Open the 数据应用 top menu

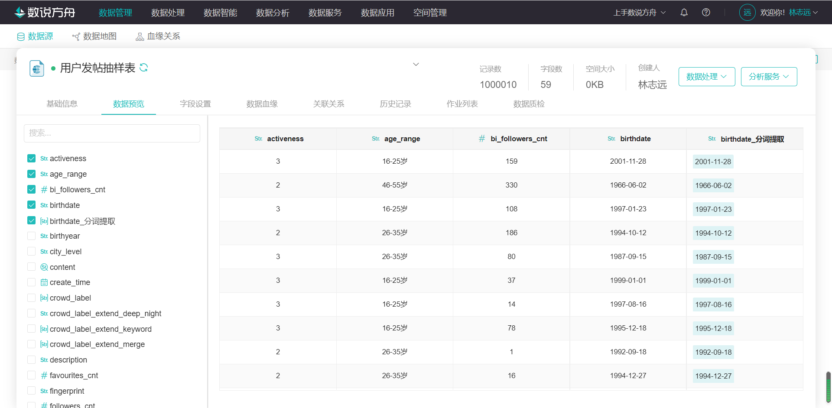(x=377, y=13)
